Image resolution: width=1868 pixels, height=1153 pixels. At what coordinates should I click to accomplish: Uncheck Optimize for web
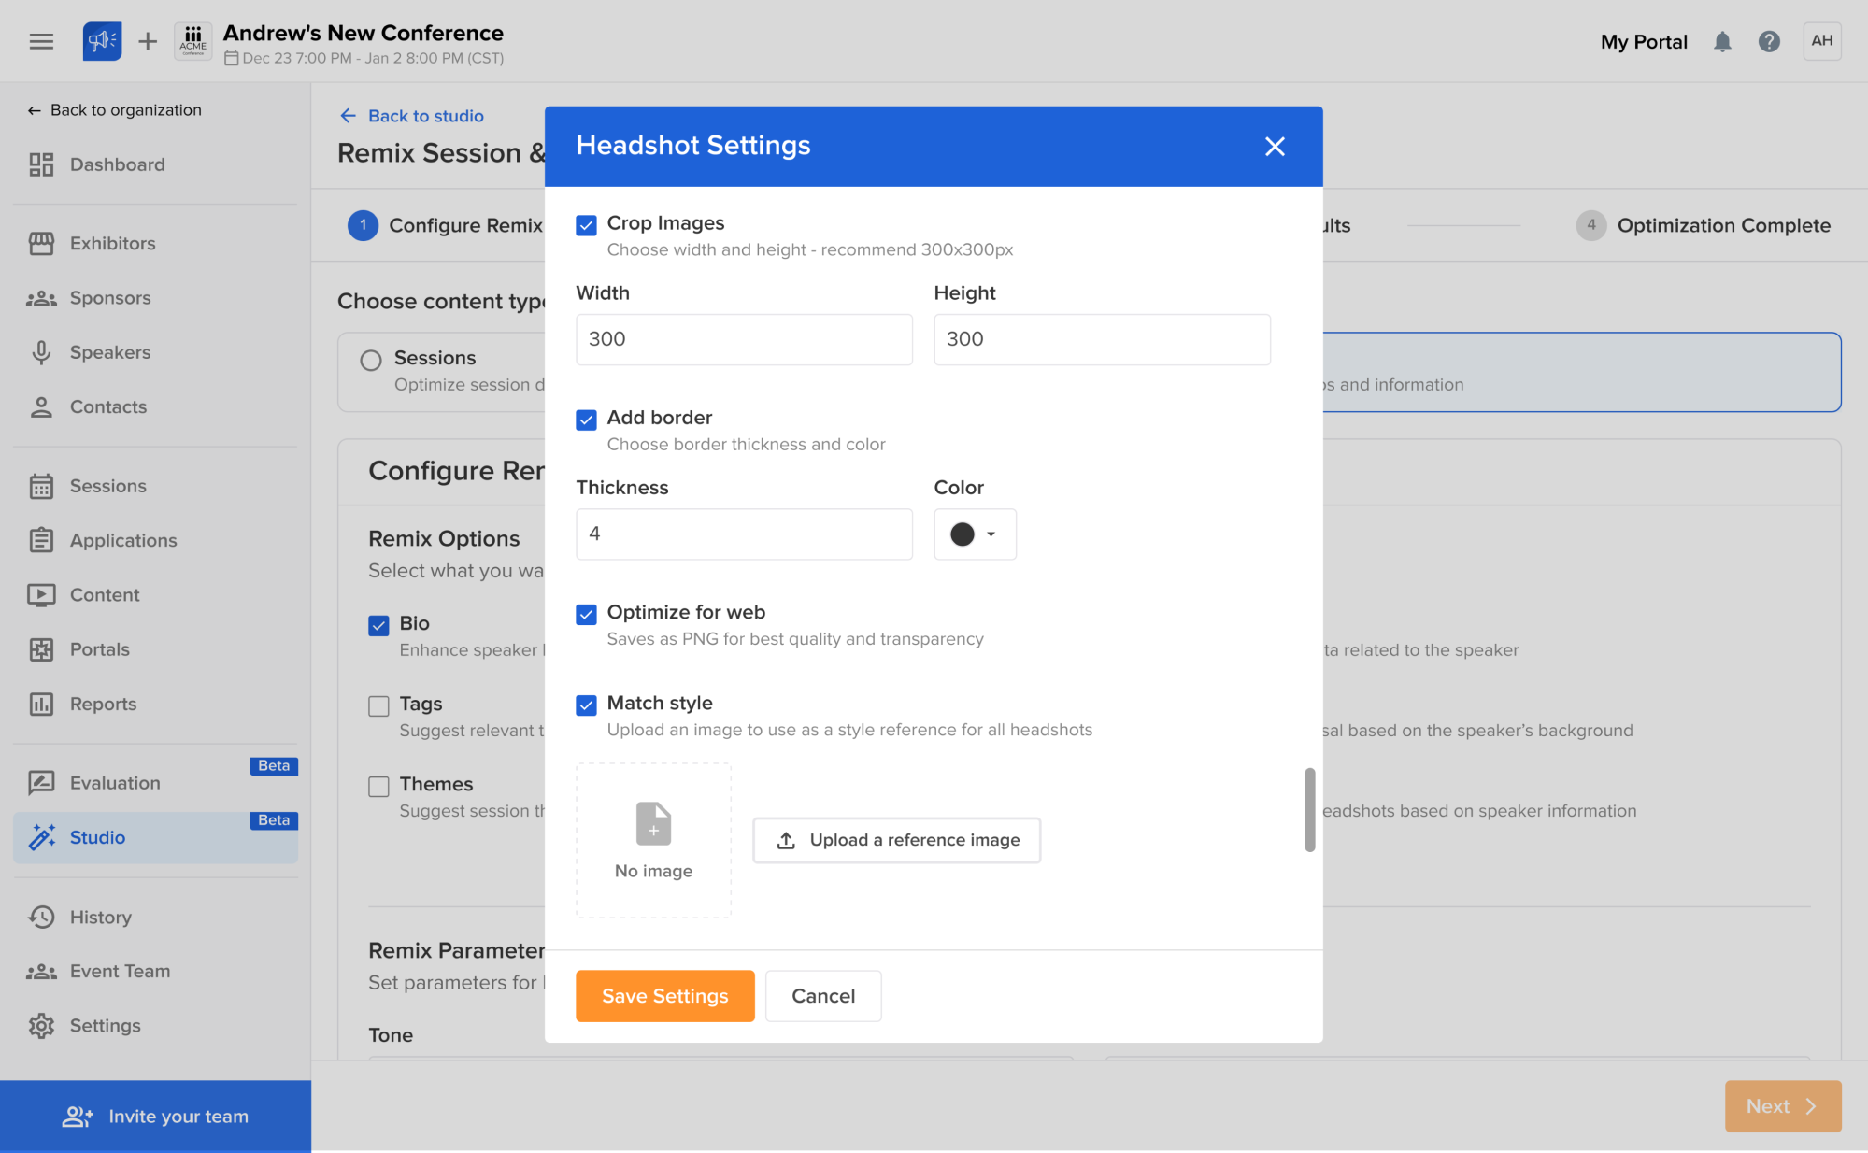[x=586, y=614]
